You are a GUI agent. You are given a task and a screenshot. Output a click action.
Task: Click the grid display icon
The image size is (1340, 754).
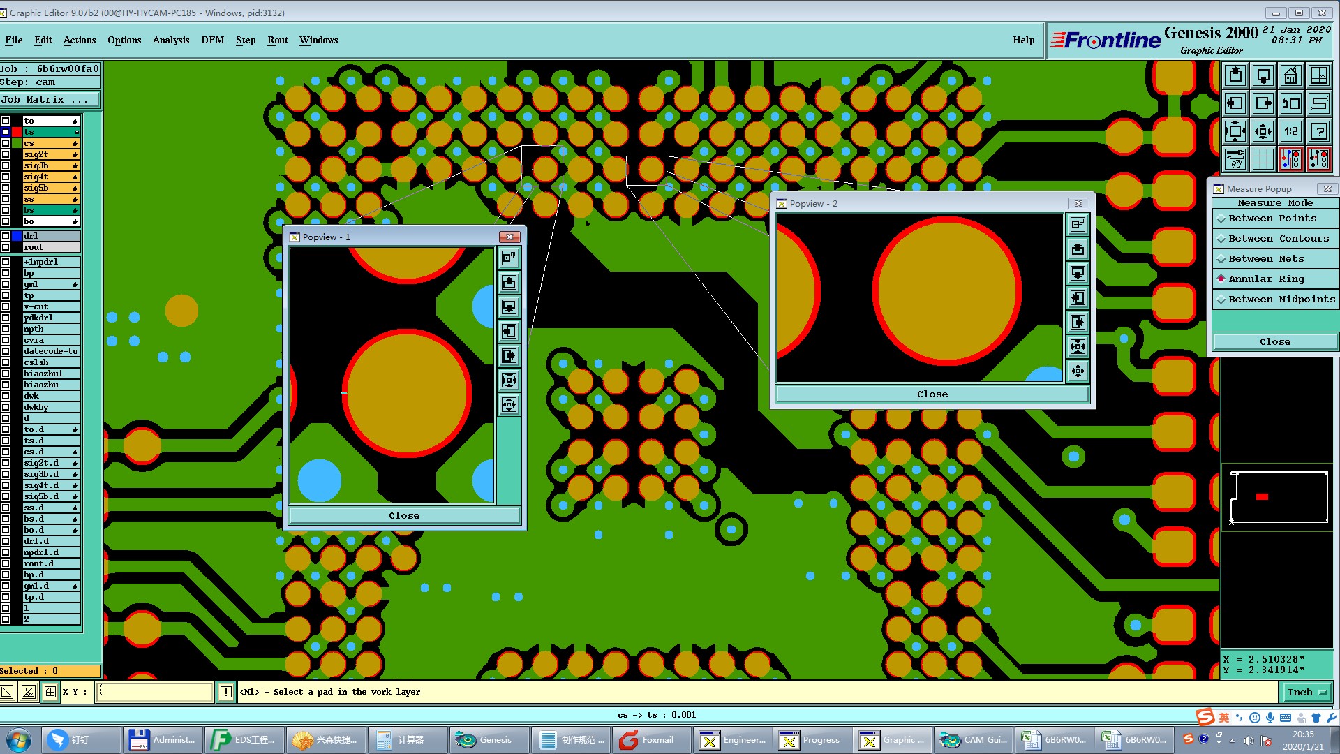pos(1263,159)
